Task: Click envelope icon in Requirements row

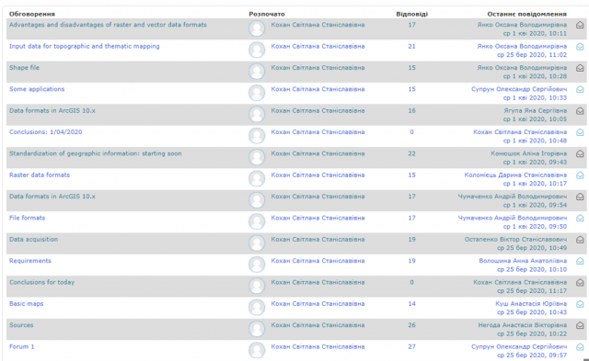Action: pos(580,261)
